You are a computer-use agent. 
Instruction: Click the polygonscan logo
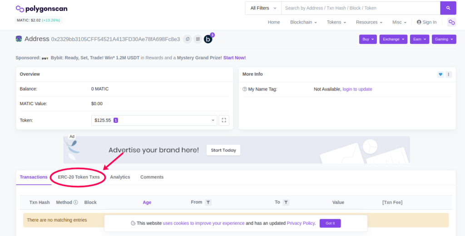click(41, 9)
